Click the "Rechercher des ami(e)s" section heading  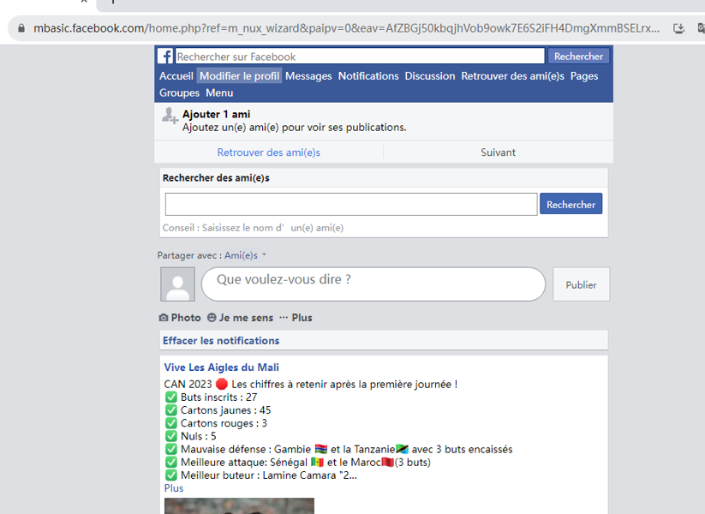(x=216, y=178)
